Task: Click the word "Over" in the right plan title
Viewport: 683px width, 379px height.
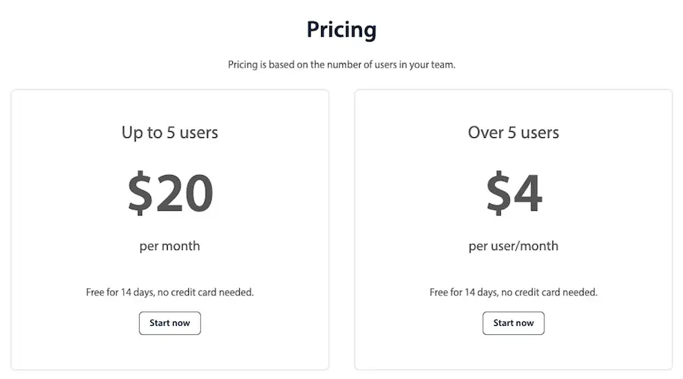Action: coord(485,133)
